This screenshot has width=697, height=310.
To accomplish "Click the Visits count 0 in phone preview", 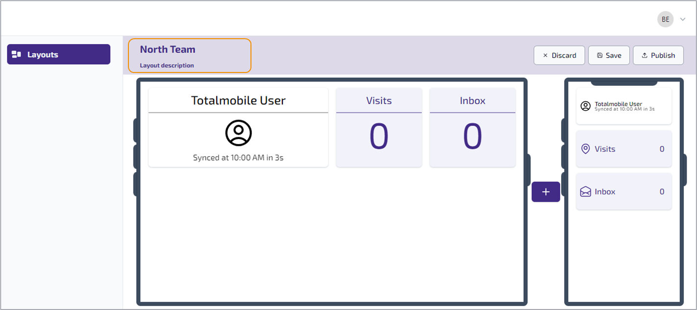I will pos(662,149).
